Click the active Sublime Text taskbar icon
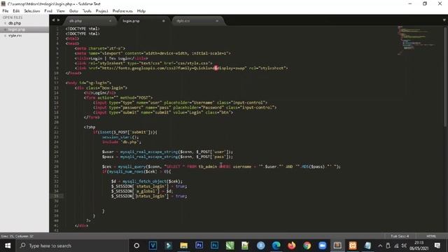Screen dimensions: 448x252 [x=337, y=246]
